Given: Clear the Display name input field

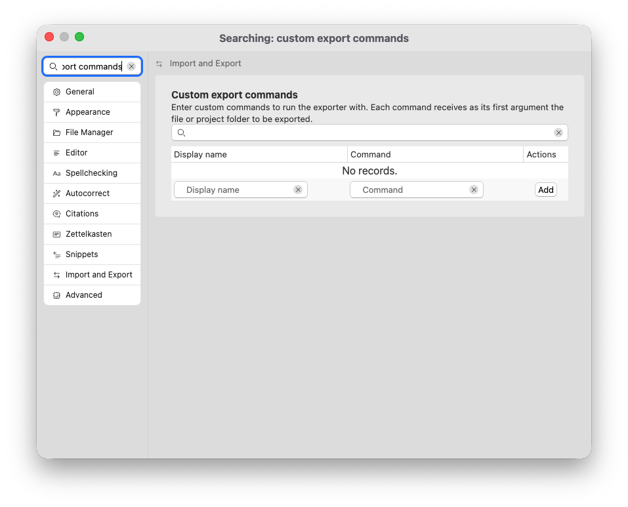Looking at the screenshot, I should (x=298, y=190).
